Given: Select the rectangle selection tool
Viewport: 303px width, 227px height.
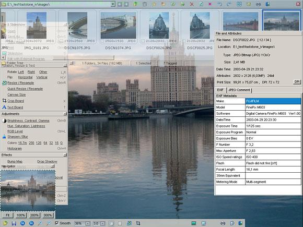Looking at the screenshot, I should point(120,223).
